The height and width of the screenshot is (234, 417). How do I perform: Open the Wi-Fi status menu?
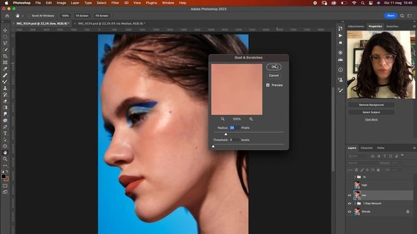(354, 3)
